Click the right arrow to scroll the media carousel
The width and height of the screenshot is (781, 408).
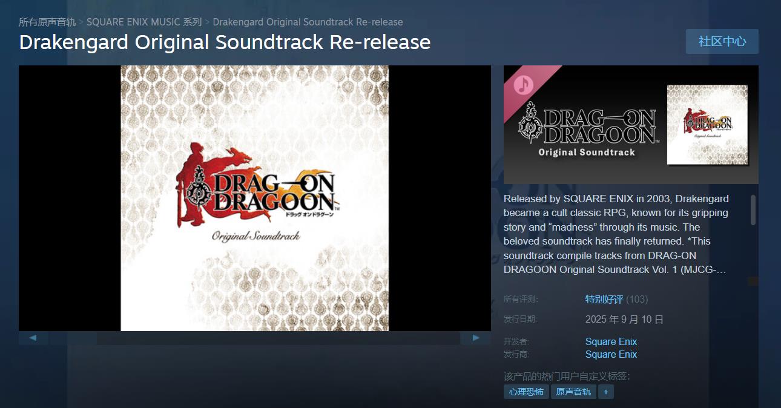476,338
